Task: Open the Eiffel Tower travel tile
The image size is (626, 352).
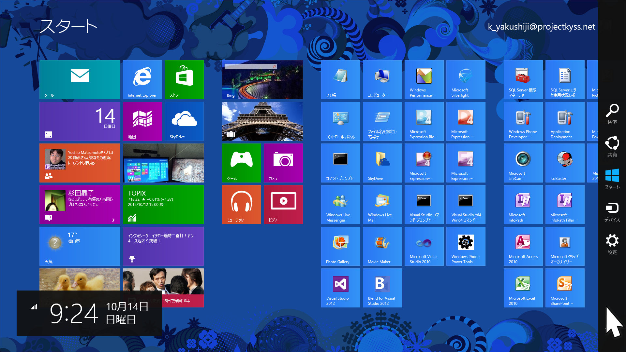Action: point(262,121)
